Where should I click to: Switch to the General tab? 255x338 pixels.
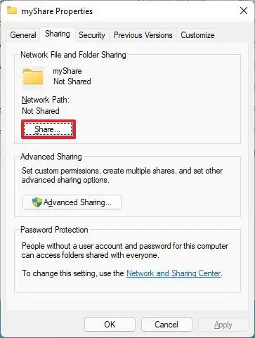pyautogui.click(x=23, y=35)
